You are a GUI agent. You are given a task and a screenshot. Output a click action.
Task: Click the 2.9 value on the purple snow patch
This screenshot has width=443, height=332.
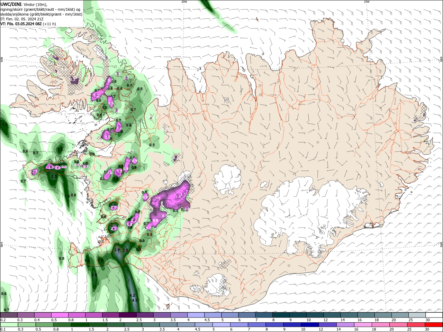[114, 229]
